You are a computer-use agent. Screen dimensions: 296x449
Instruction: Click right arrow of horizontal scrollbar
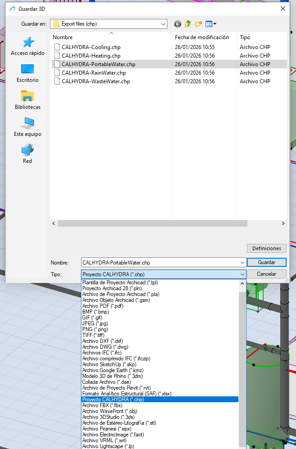[283, 223]
